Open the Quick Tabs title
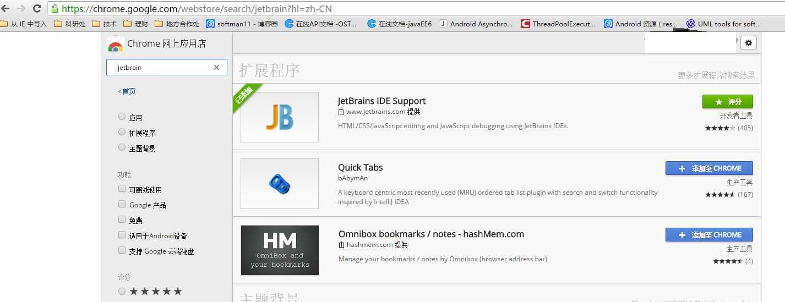785x302 pixels. point(360,168)
